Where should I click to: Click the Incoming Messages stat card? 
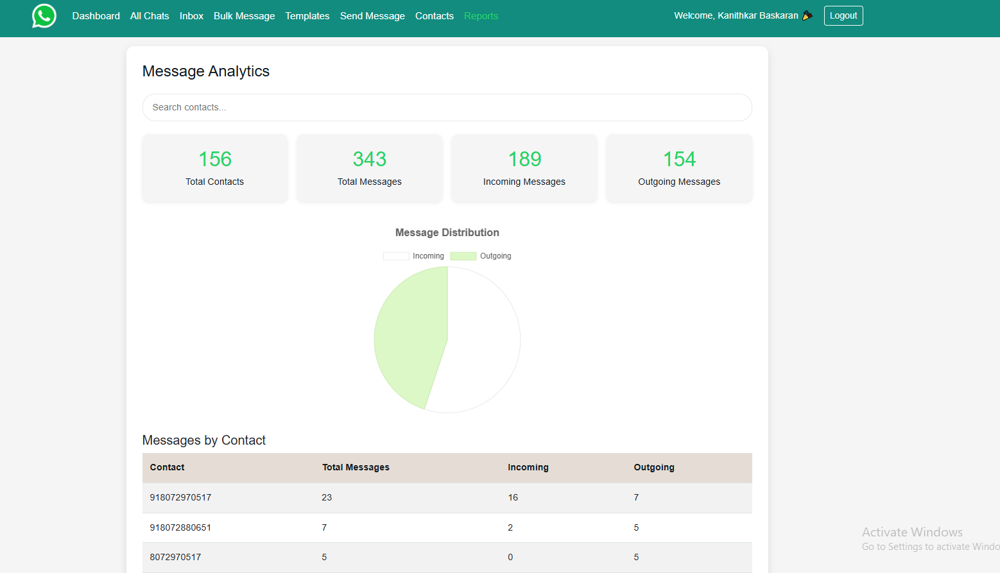click(x=524, y=167)
